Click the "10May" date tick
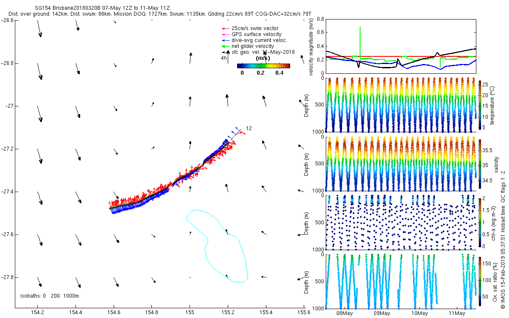The width and height of the screenshot is (509, 318). (x=420, y=313)
